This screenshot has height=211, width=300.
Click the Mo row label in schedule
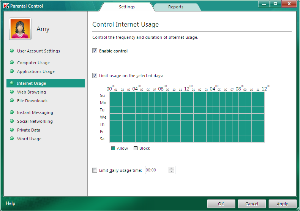pyautogui.click(x=103, y=103)
